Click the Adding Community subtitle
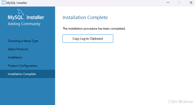Viewport: 195px width, 105px height. [24, 24]
